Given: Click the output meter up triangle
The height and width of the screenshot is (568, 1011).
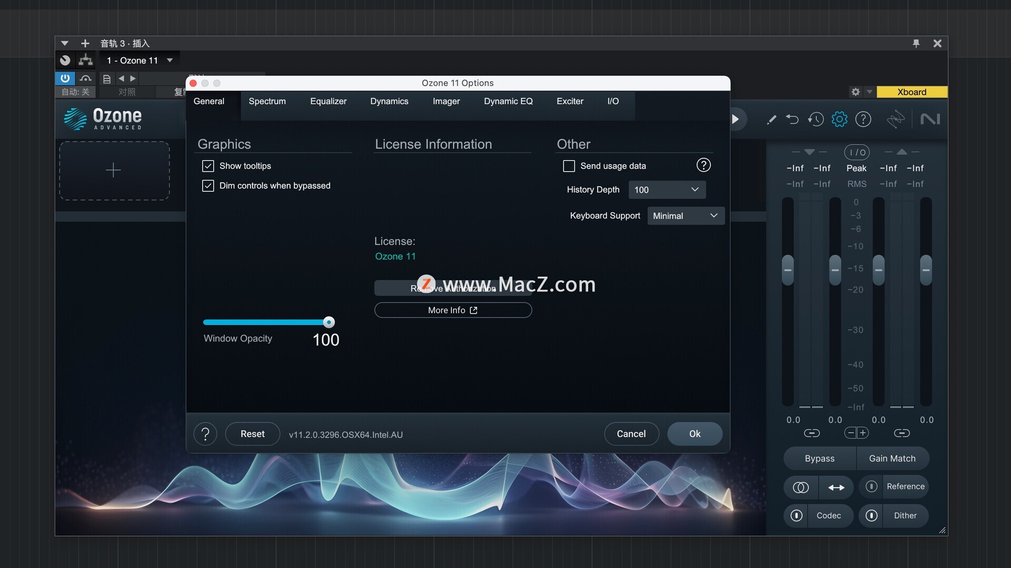Looking at the screenshot, I should (x=902, y=152).
